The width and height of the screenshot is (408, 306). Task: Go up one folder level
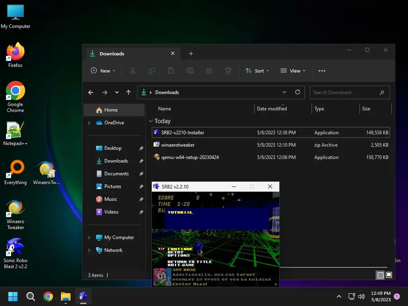click(129, 92)
